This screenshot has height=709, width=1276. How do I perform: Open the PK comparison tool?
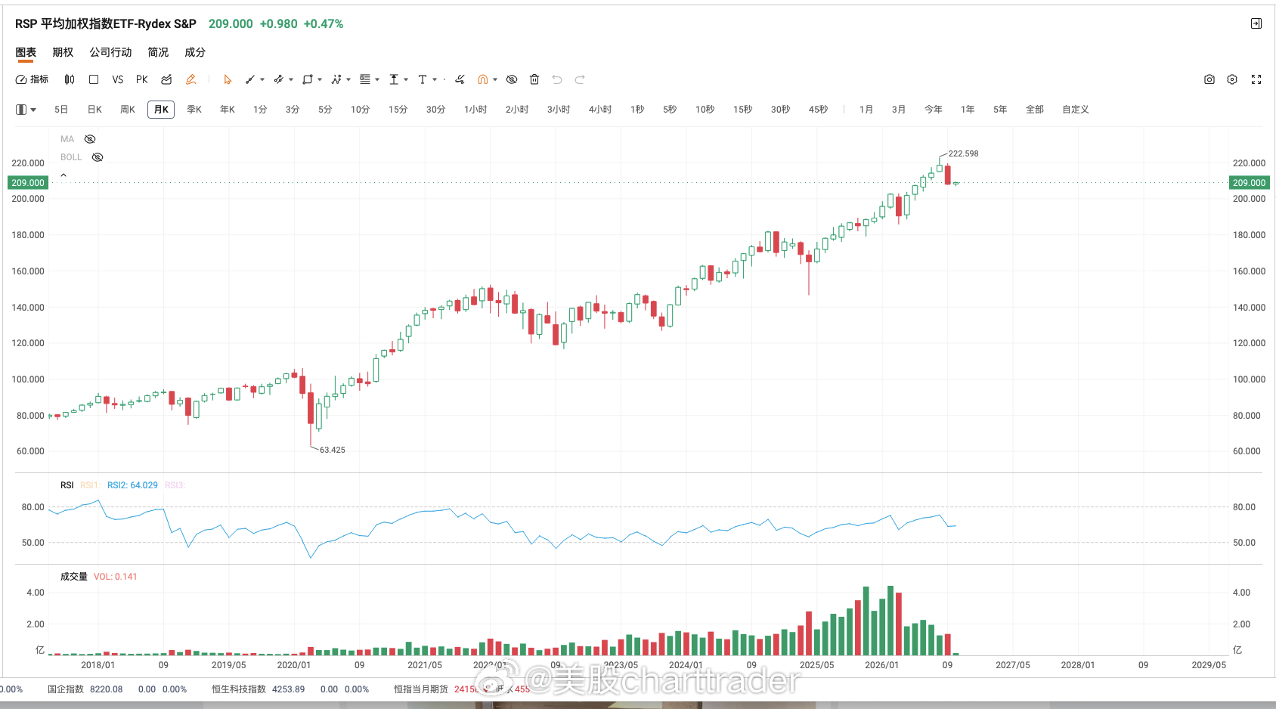142,79
